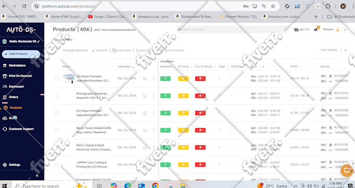Open table column settings icon beside View History

click(x=346, y=50)
